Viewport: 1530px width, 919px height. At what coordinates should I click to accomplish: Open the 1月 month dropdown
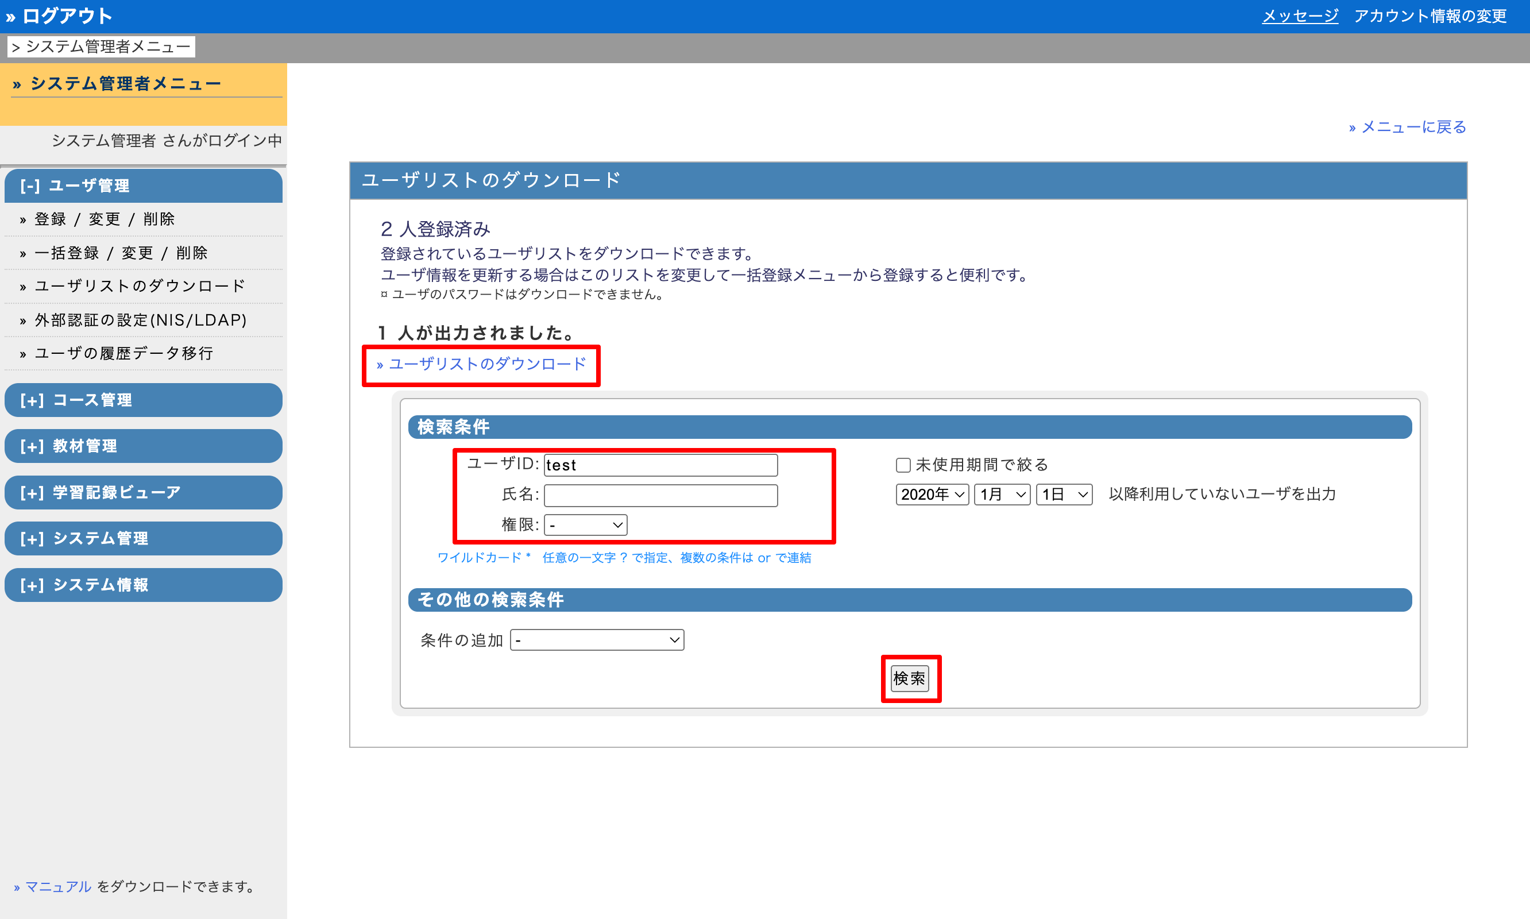[1001, 494]
